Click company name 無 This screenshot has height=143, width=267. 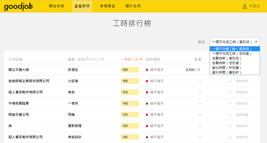point(10,126)
